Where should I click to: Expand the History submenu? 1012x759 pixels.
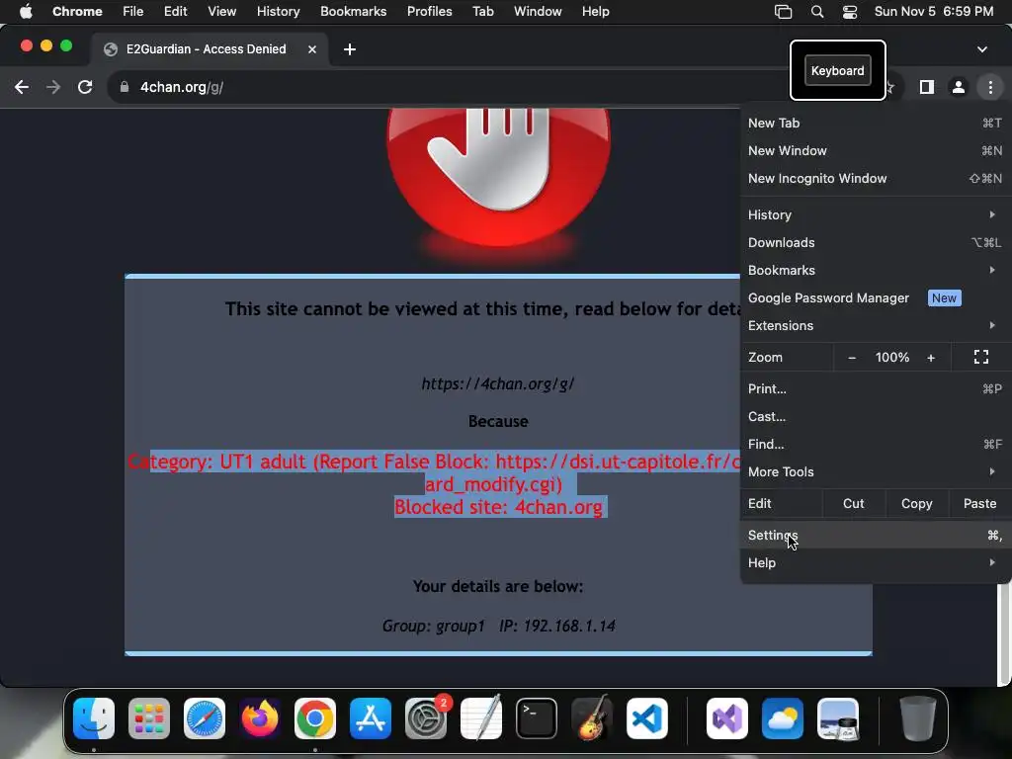click(x=875, y=214)
